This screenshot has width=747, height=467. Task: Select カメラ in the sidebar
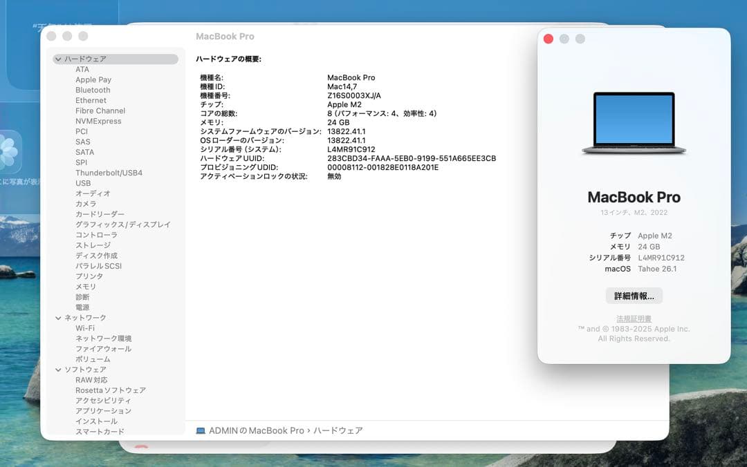[86, 204]
